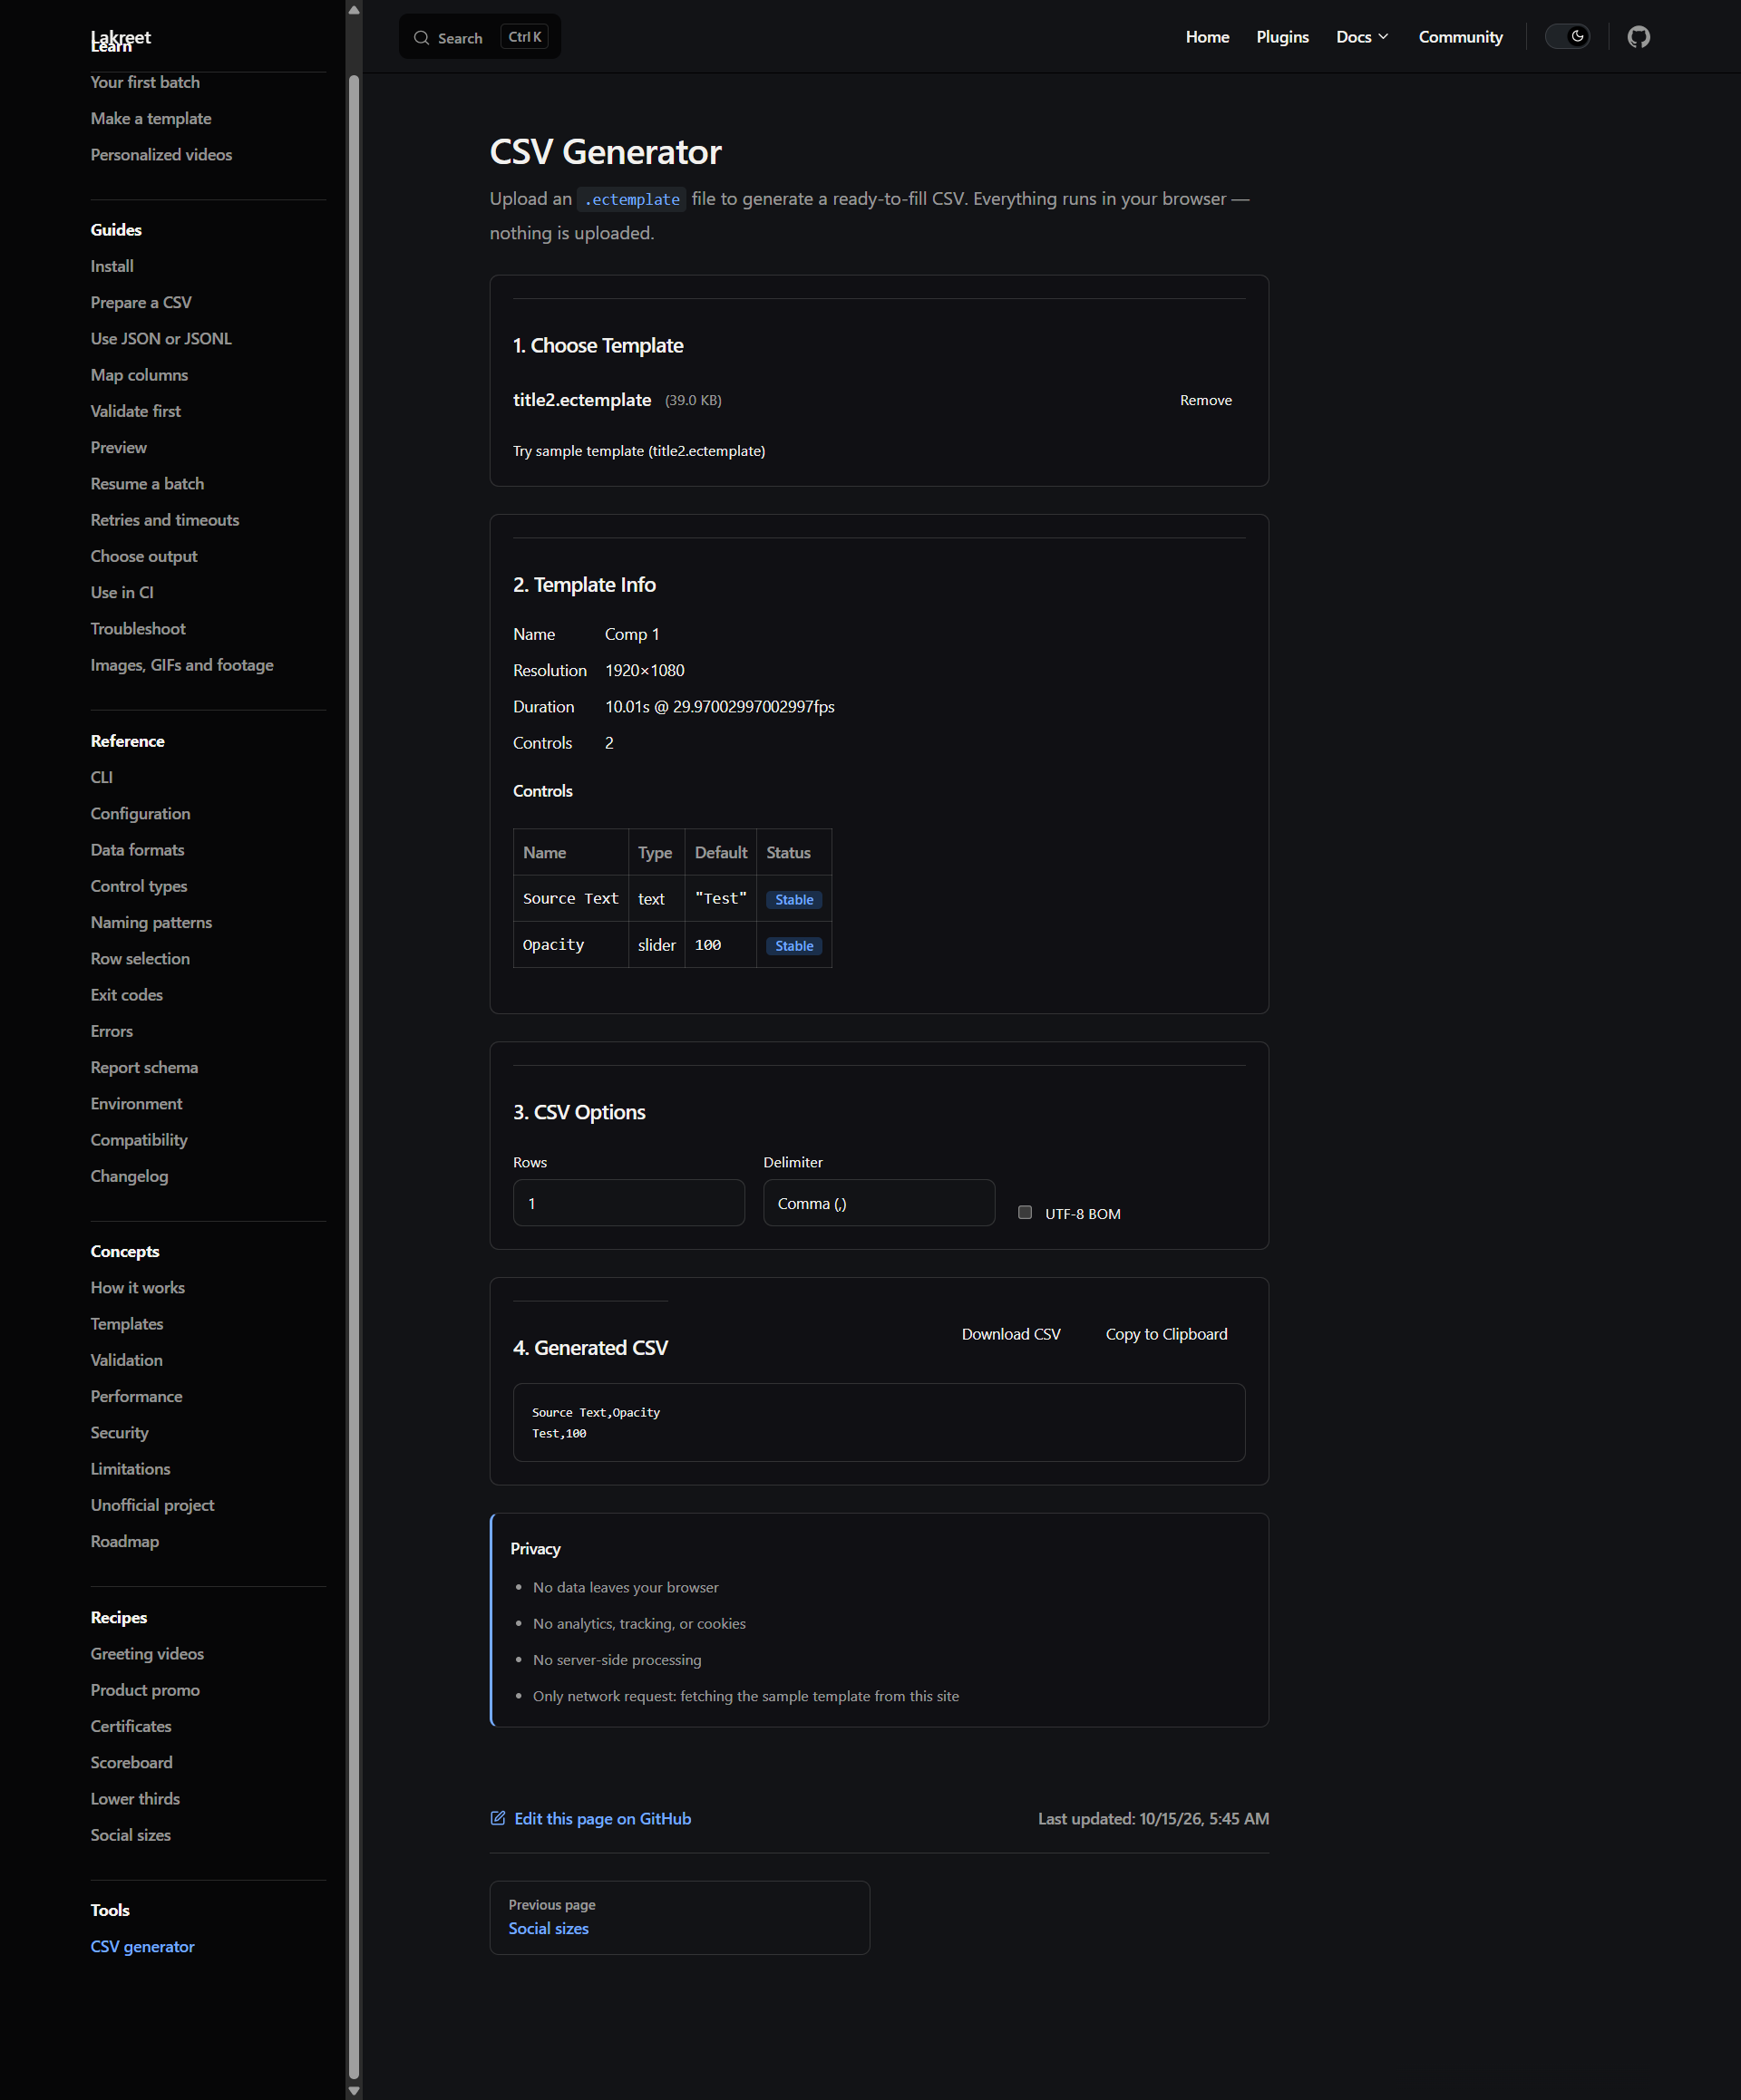The height and width of the screenshot is (2100, 1741).
Task: Open Community in top navigation
Action: point(1460,37)
